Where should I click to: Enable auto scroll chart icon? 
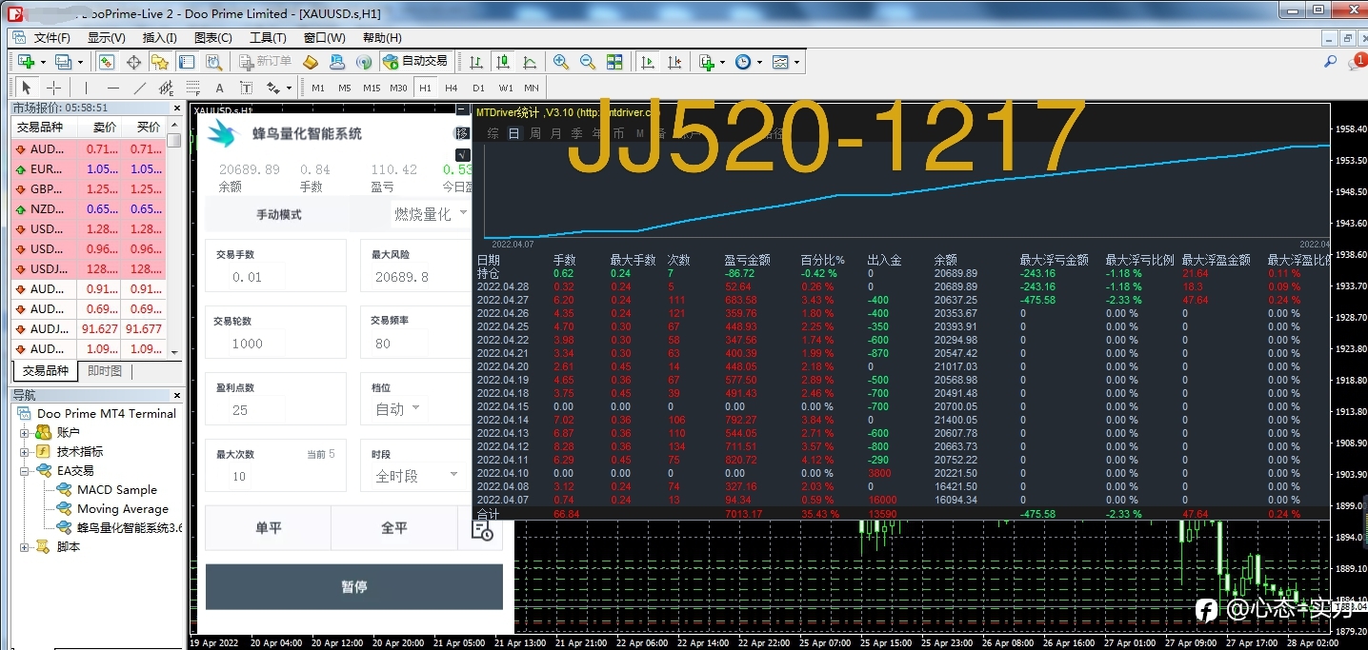(648, 62)
